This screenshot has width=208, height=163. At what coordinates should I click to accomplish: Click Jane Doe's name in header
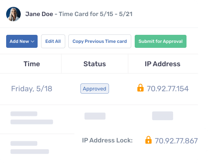pos(39,14)
